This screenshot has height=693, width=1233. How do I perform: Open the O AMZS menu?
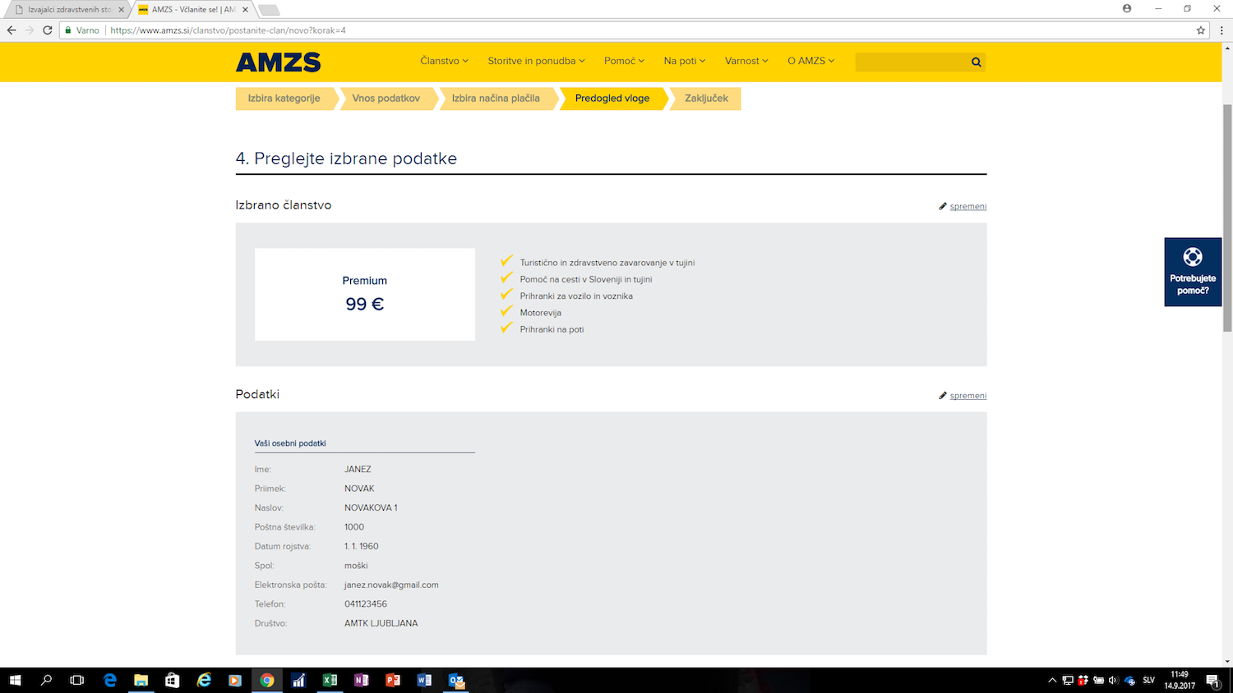(x=810, y=61)
